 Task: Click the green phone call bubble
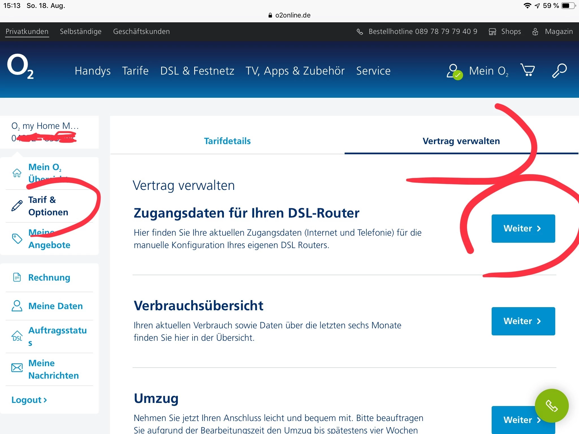(x=551, y=406)
